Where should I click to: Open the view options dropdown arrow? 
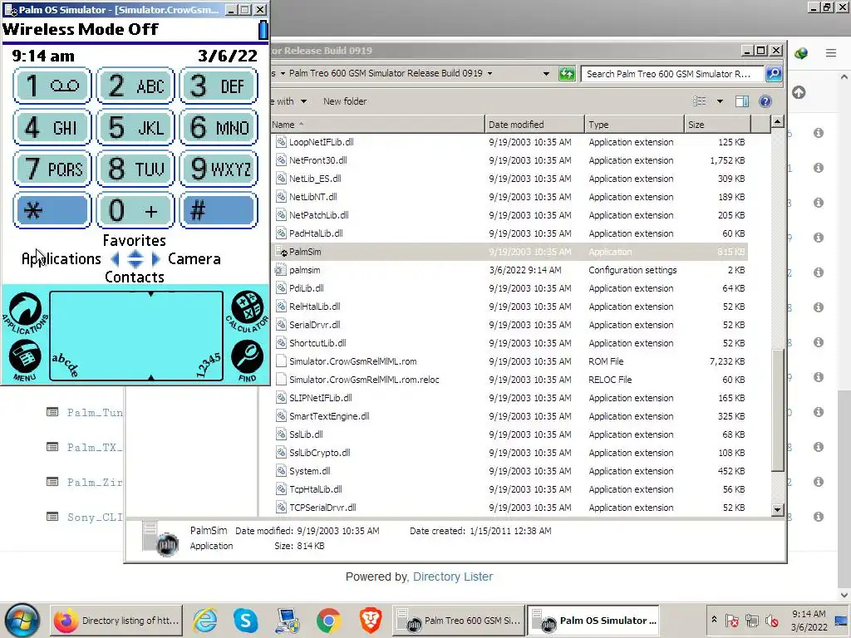[720, 101]
